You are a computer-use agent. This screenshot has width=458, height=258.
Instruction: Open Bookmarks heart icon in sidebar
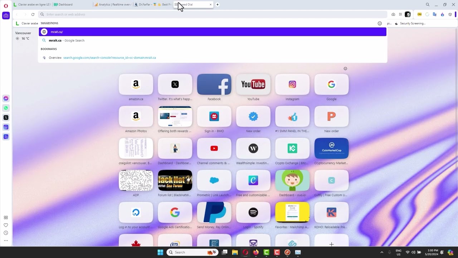tap(6, 225)
